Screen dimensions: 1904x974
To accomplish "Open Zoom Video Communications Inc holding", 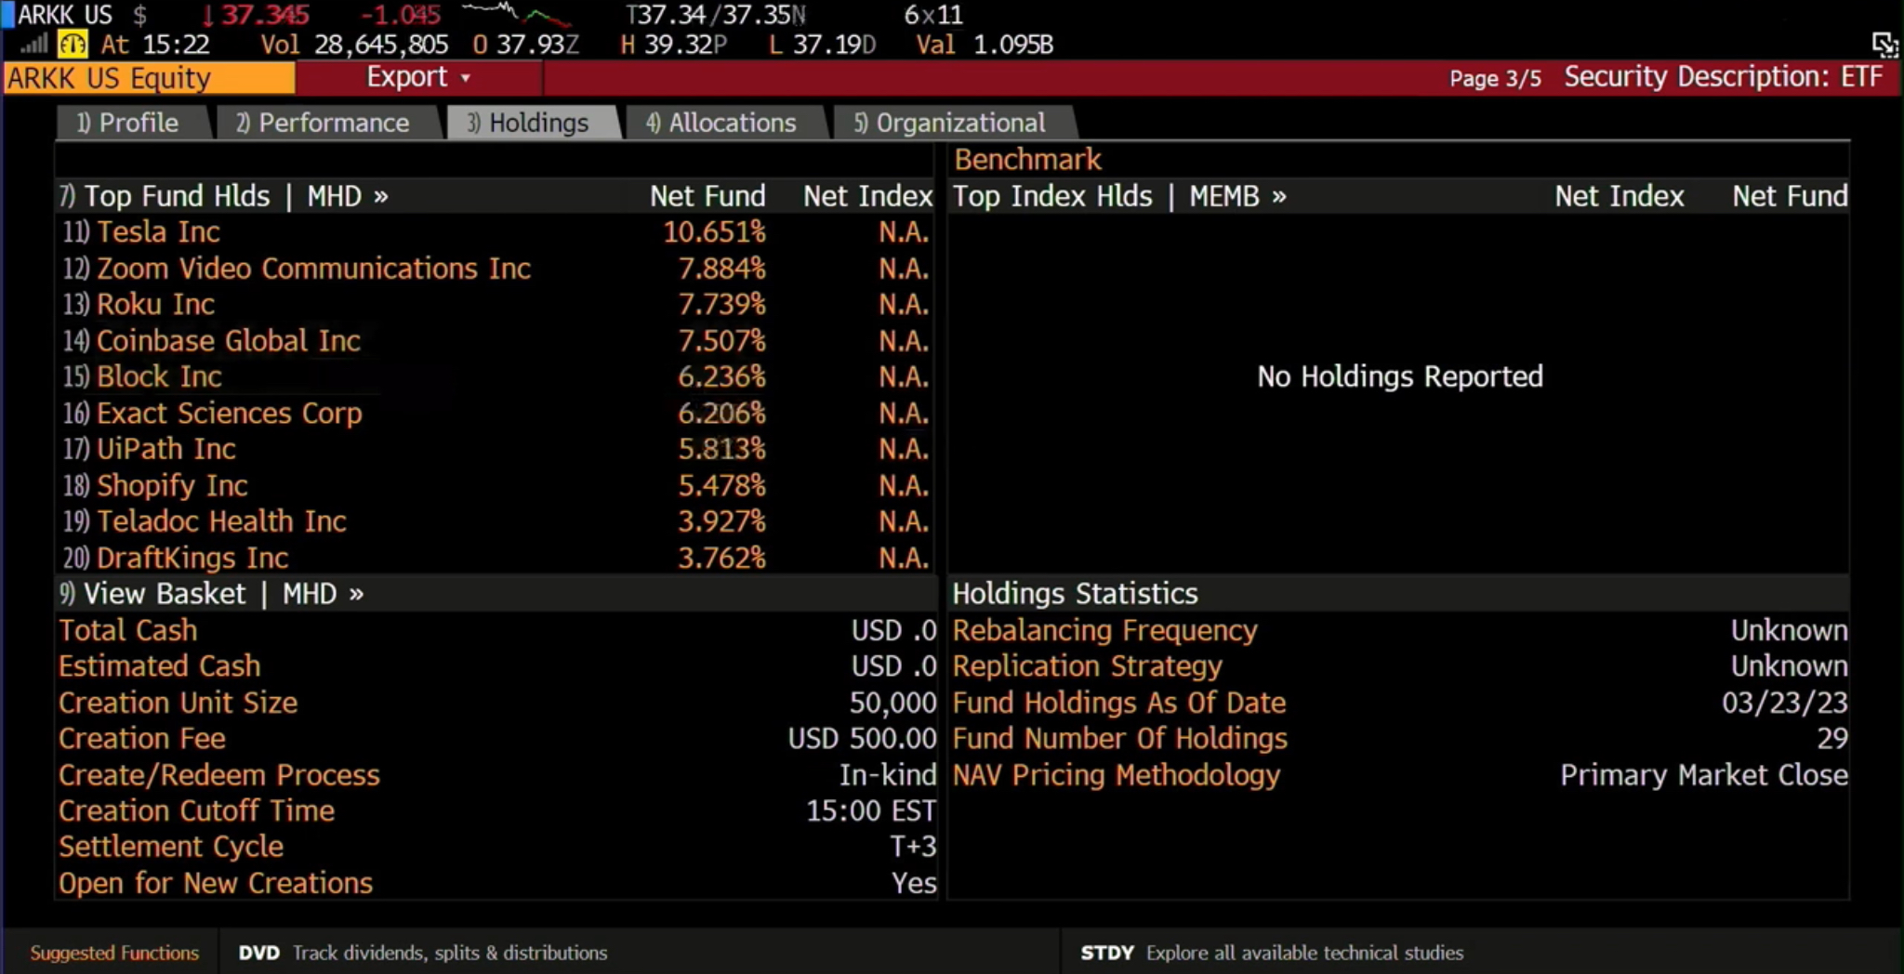I will coord(313,269).
